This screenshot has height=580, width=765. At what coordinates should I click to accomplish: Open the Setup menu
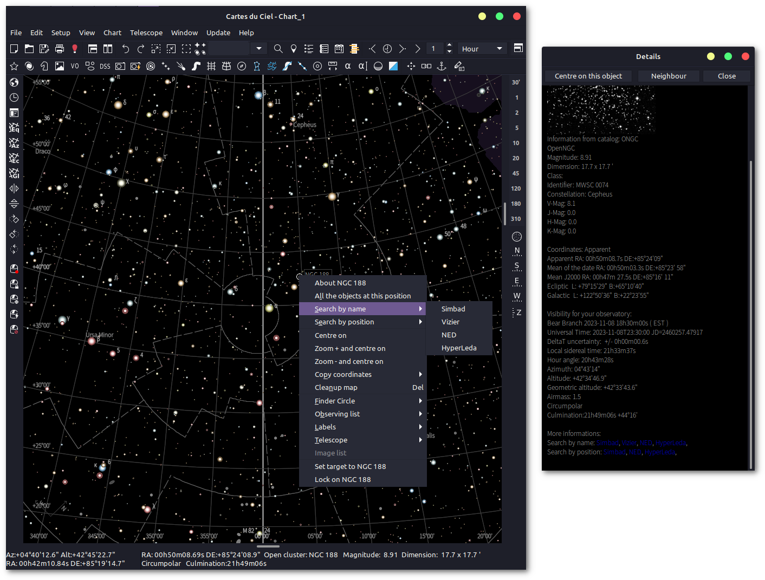coord(61,32)
